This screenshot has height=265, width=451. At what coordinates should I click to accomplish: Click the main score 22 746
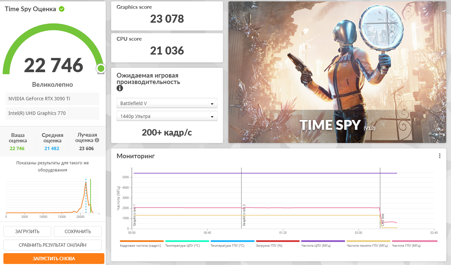point(54,65)
